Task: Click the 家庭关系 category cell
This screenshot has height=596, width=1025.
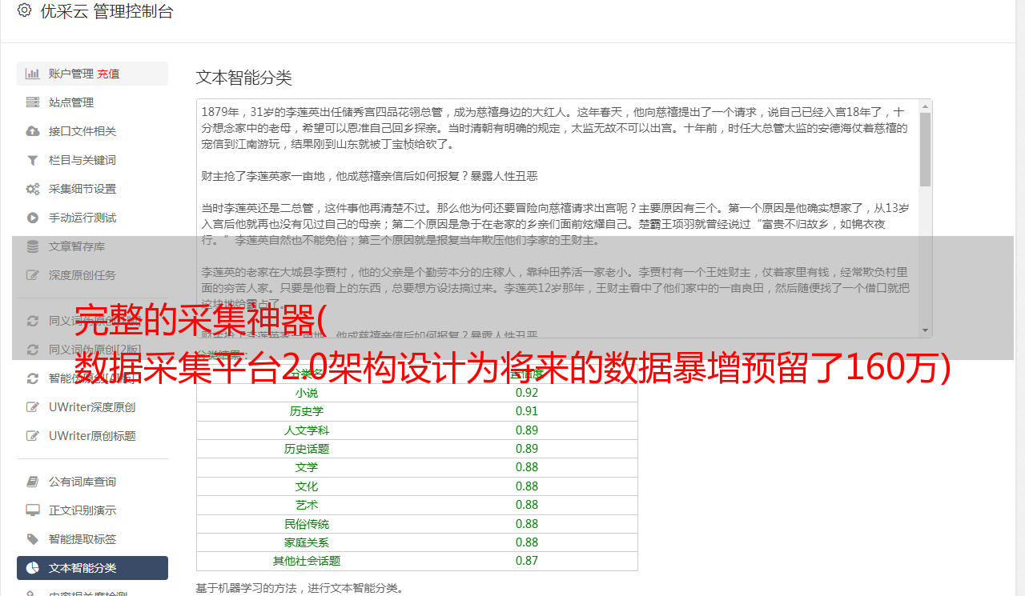Action: (x=306, y=542)
